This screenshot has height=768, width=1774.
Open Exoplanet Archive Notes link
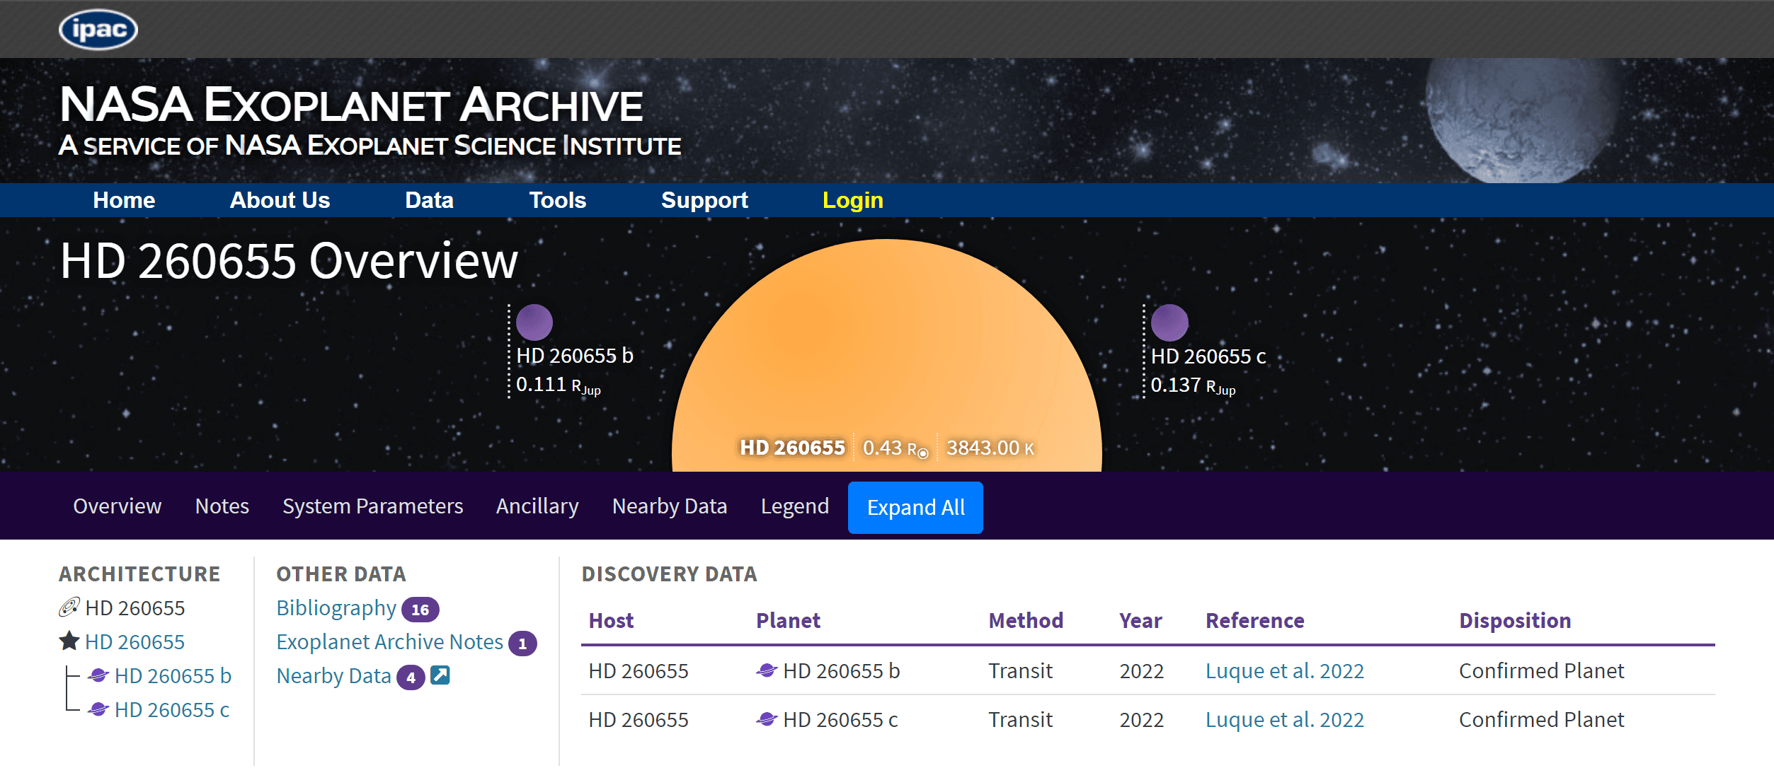[389, 641]
